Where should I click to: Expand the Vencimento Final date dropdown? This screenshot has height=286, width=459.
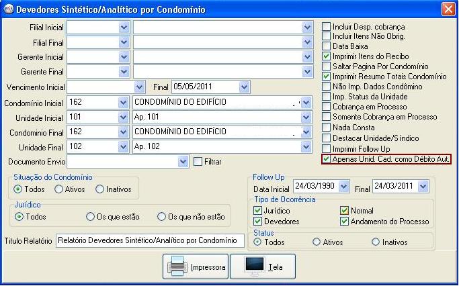244,87
